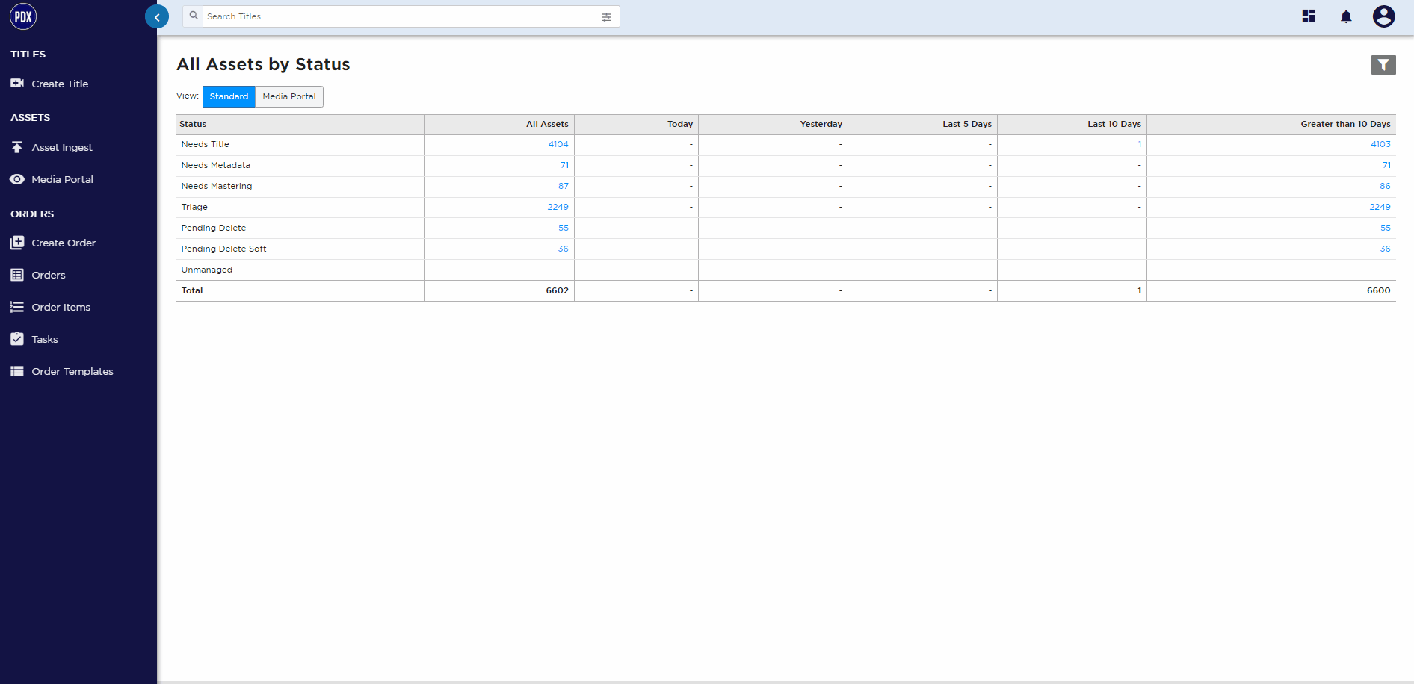Open Triage All Assets count 2249

pyautogui.click(x=558, y=207)
